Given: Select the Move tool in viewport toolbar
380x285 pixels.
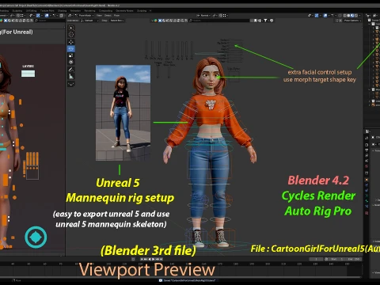Looking at the screenshot, I should pos(71,42).
